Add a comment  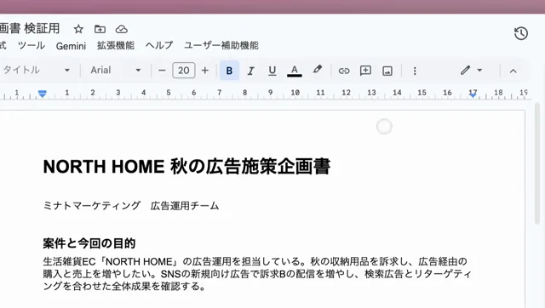(365, 71)
